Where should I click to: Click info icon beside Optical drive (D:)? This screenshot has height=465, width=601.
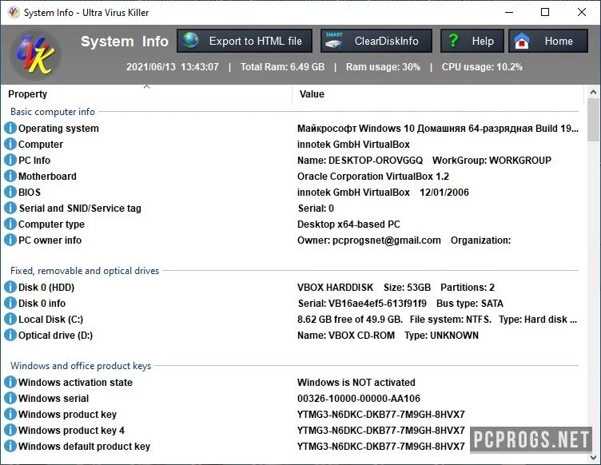click(x=10, y=335)
